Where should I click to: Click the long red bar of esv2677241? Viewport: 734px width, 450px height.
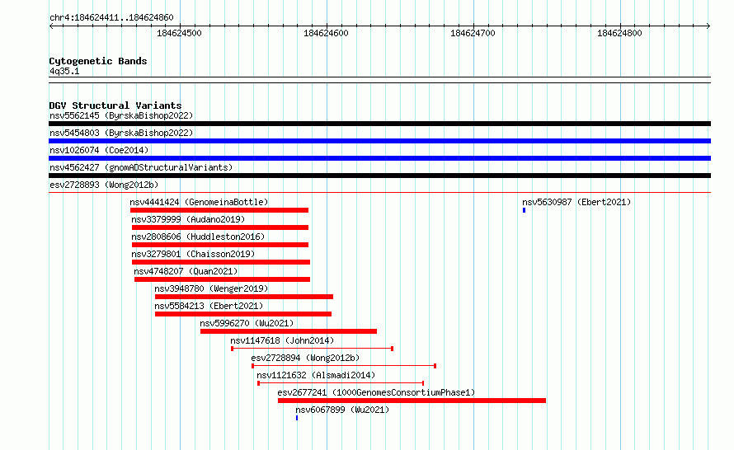[412, 401]
